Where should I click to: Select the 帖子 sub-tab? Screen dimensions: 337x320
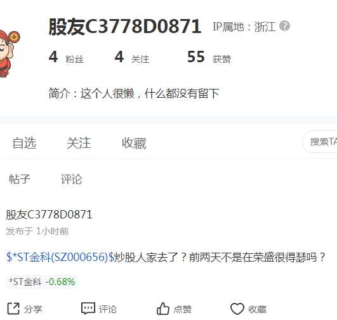click(20, 179)
